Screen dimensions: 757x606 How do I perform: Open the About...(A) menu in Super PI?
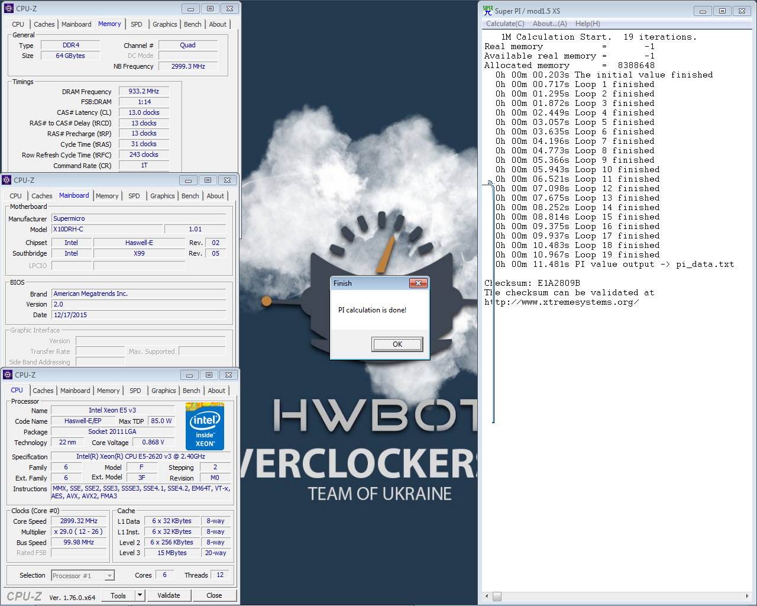(550, 24)
